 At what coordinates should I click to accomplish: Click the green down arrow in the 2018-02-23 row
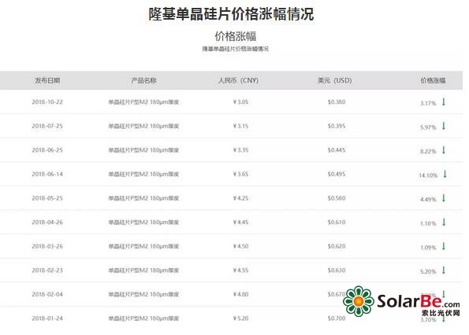coord(444,270)
